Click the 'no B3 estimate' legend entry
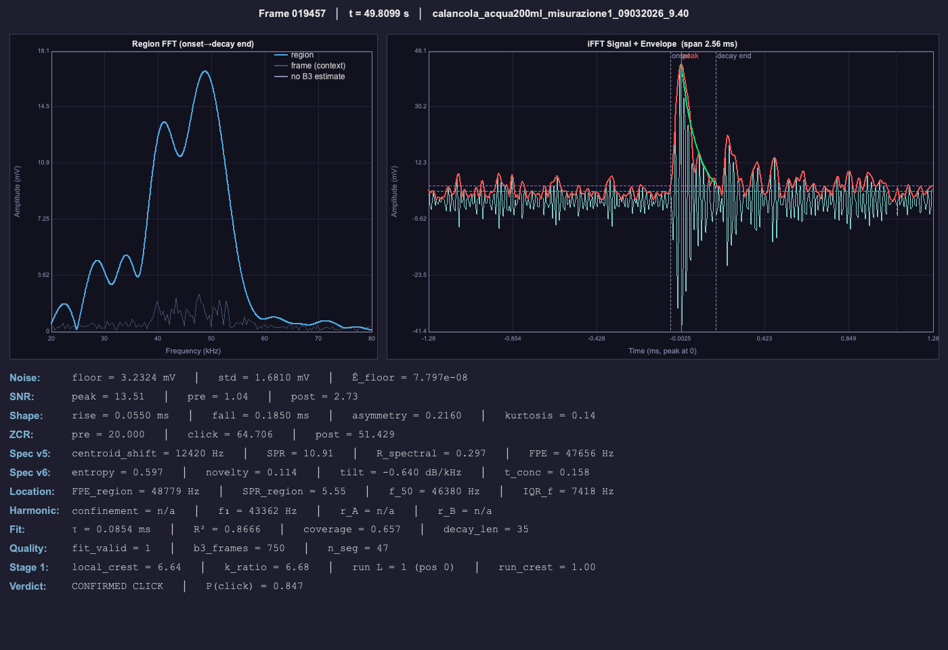 coord(309,77)
